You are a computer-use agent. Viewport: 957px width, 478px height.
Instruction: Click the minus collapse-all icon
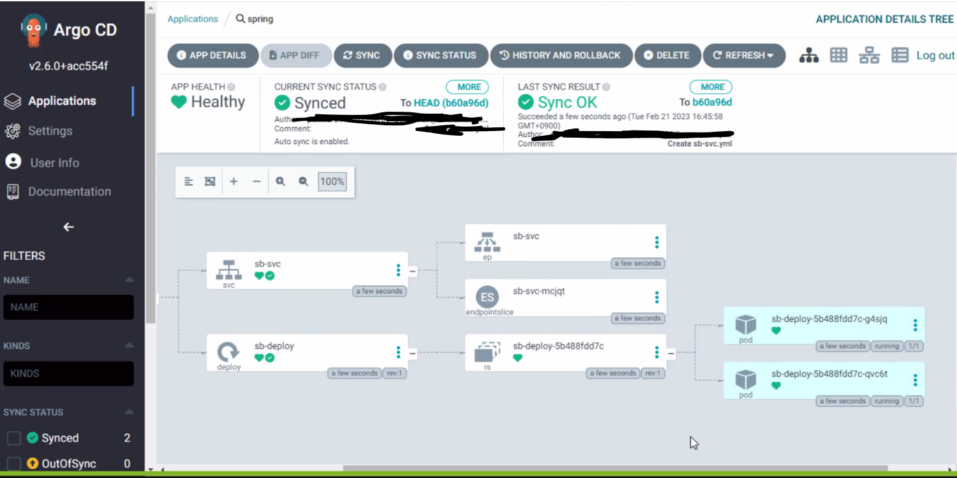click(x=256, y=182)
